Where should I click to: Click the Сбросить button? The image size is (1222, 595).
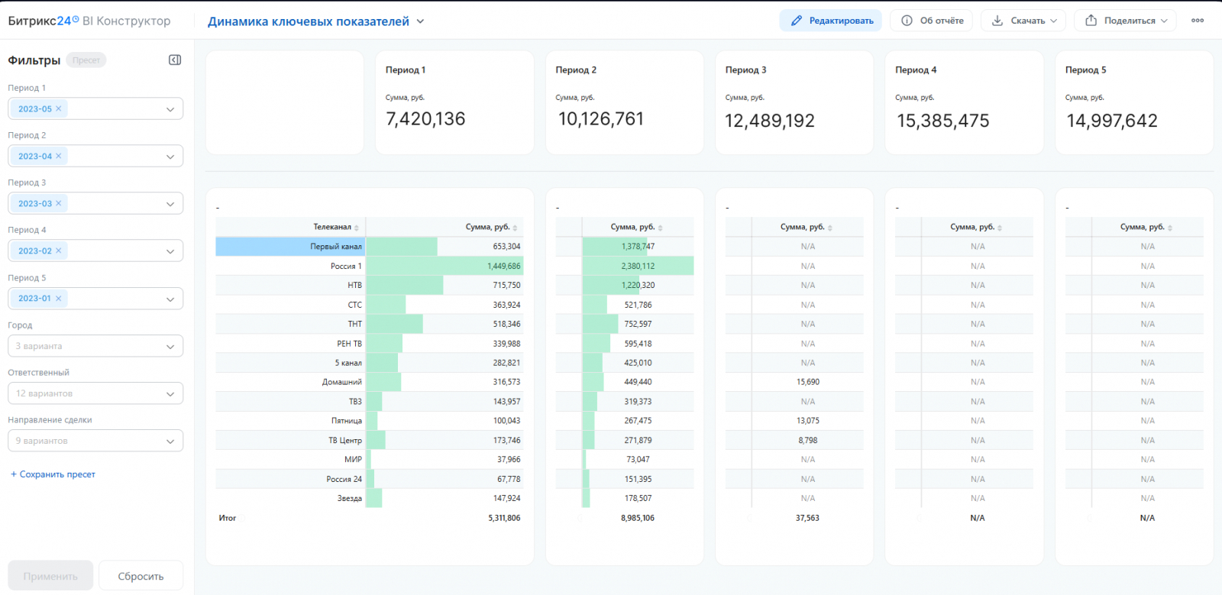pos(141,576)
